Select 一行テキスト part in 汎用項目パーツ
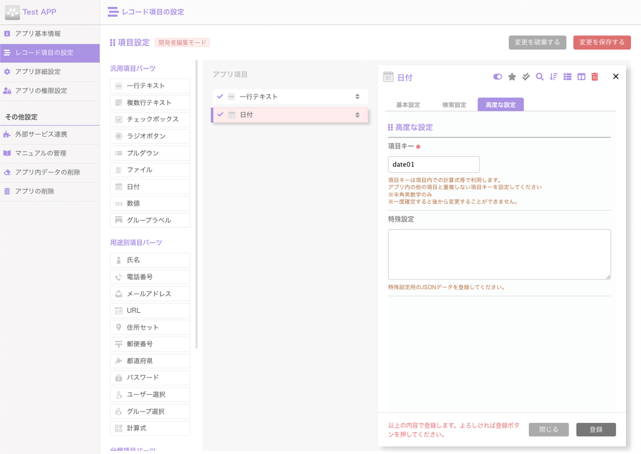 [150, 86]
